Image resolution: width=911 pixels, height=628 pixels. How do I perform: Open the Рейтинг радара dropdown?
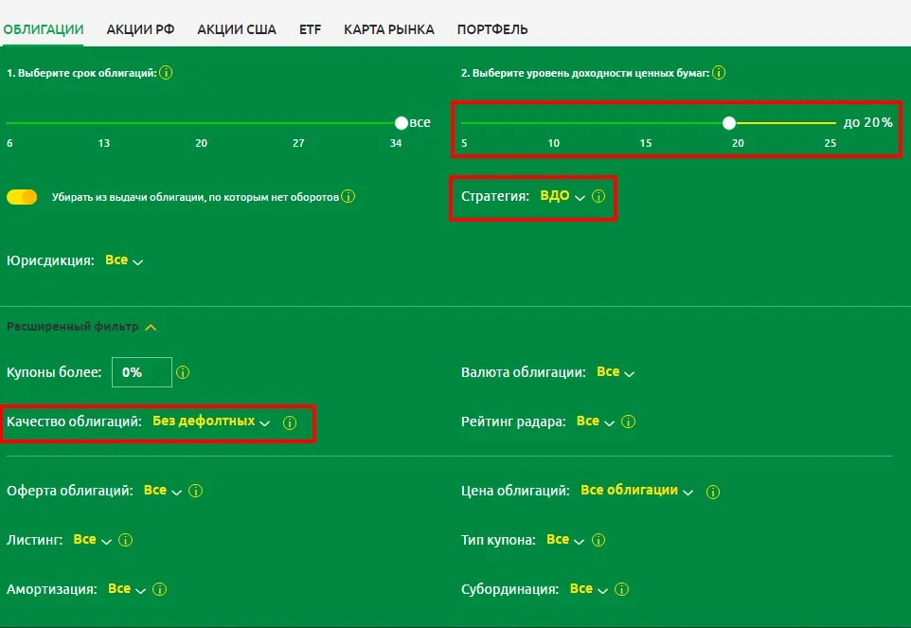click(x=595, y=422)
